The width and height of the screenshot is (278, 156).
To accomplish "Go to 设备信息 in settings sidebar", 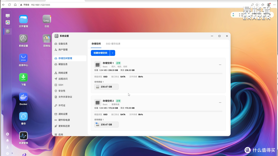I will tap(70, 44).
